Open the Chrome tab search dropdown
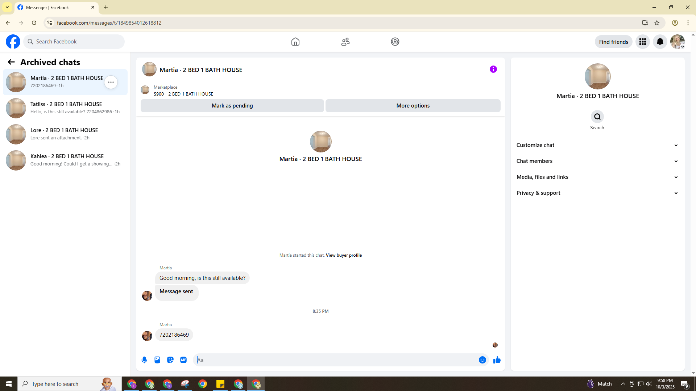The height and width of the screenshot is (391, 696). point(7,7)
